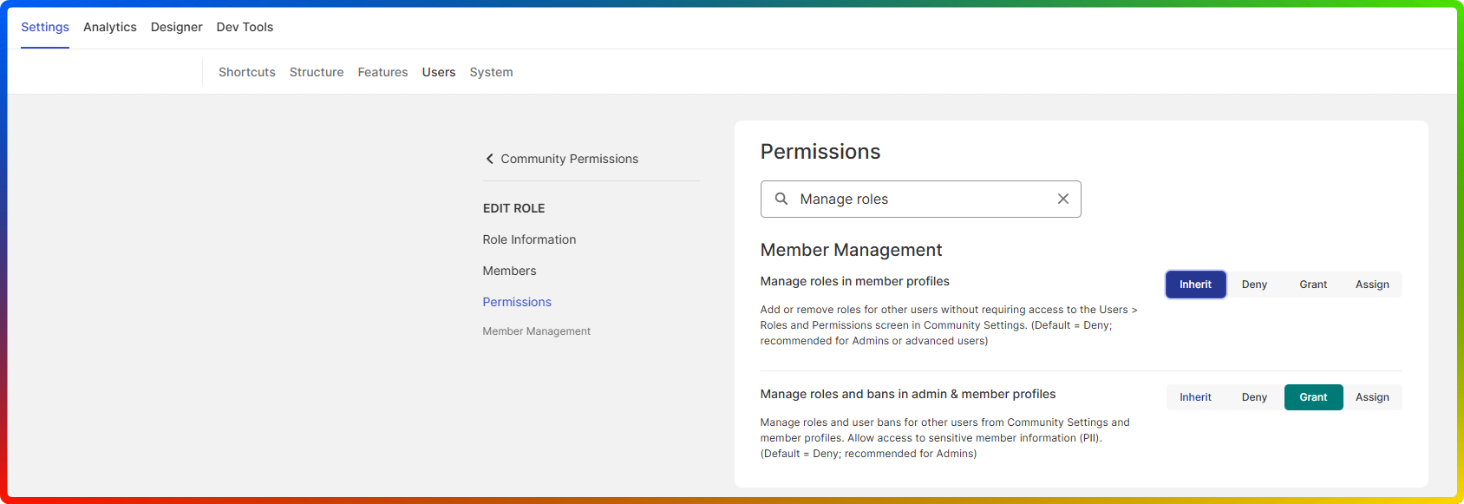Set Manage roles in member profiles to Deny

(1254, 285)
